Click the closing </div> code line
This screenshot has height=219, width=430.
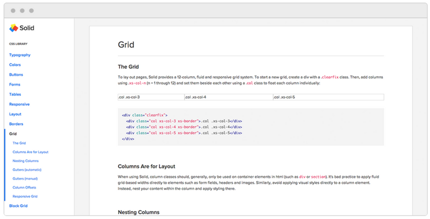point(128,139)
